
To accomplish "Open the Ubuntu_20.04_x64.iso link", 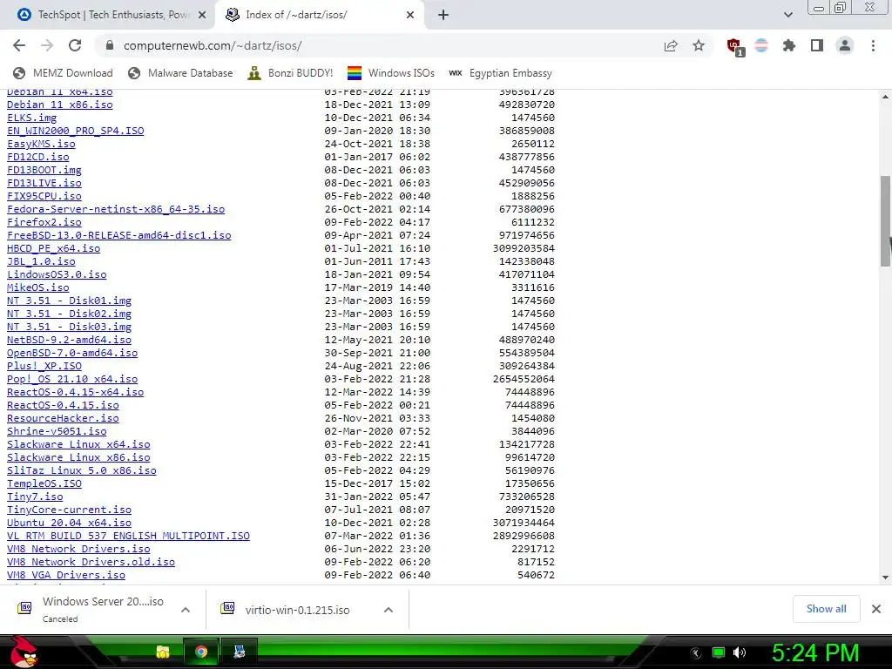I will [70, 524].
